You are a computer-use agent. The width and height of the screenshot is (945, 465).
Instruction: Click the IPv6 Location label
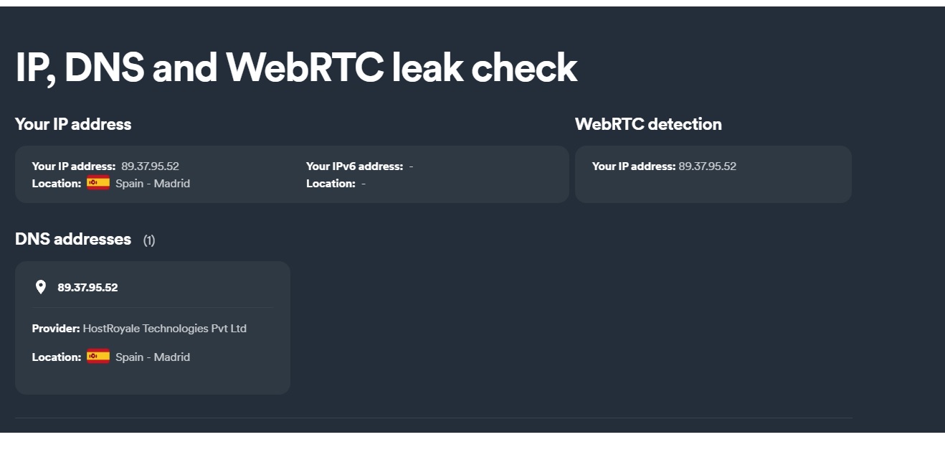(331, 183)
